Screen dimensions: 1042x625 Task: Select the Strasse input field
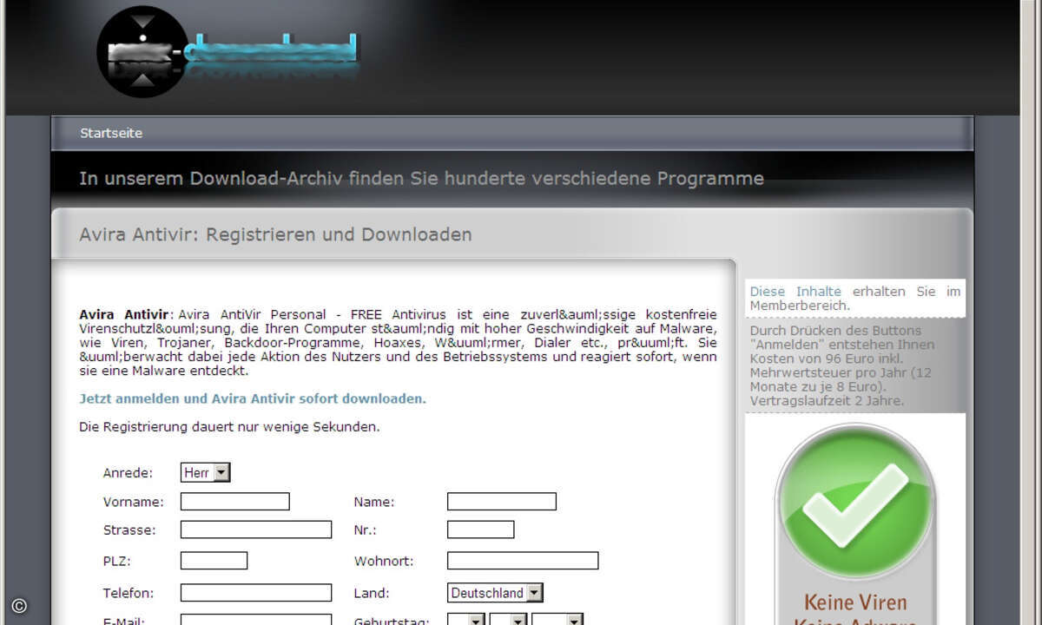click(256, 530)
